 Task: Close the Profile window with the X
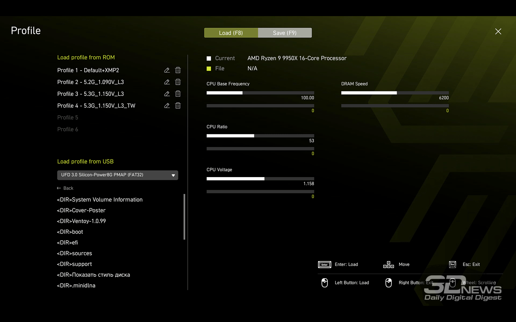click(x=498, y=31)
